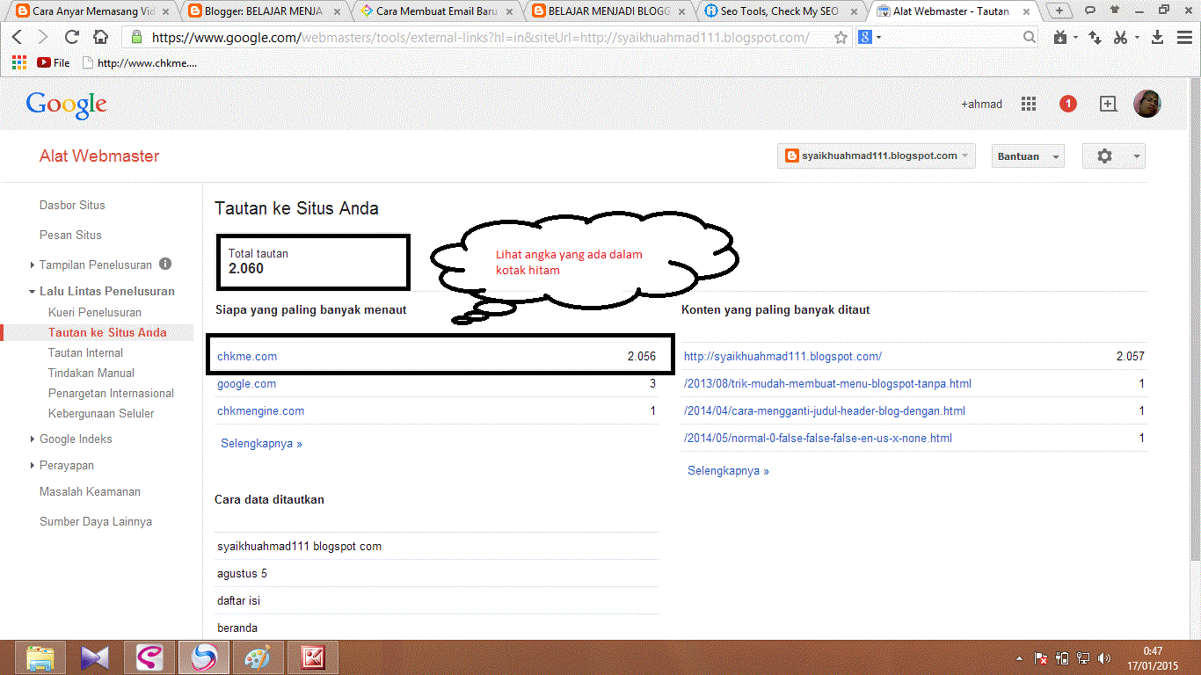Click the browser forward arrow
Image resolution: width=1201 pixels, height=675 pixels.
[x=43, y=38]
